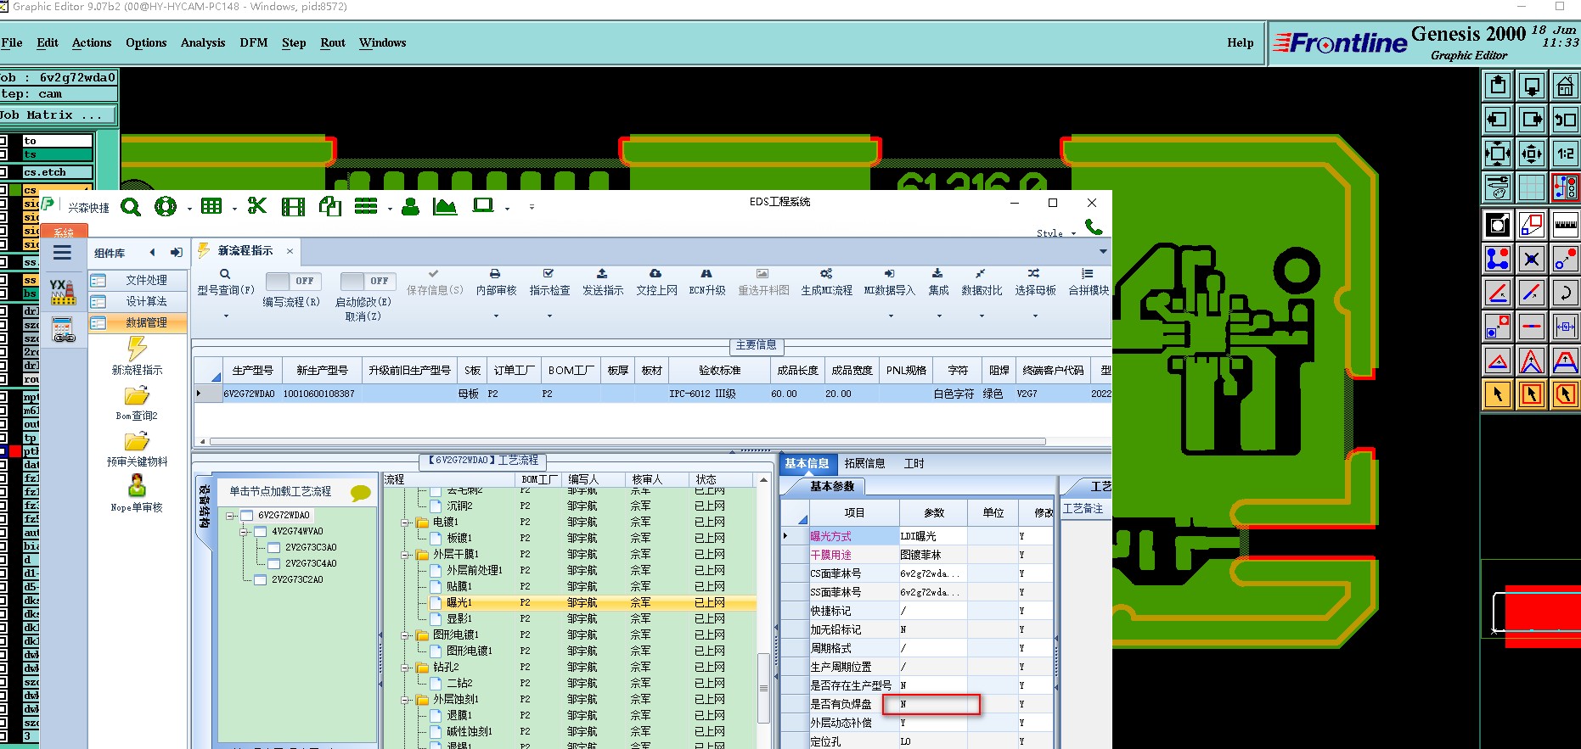Screen dimensions: 1581x749
Task: Toggle the 启动修改(E) OFF switch
Action: pos(367,281)
